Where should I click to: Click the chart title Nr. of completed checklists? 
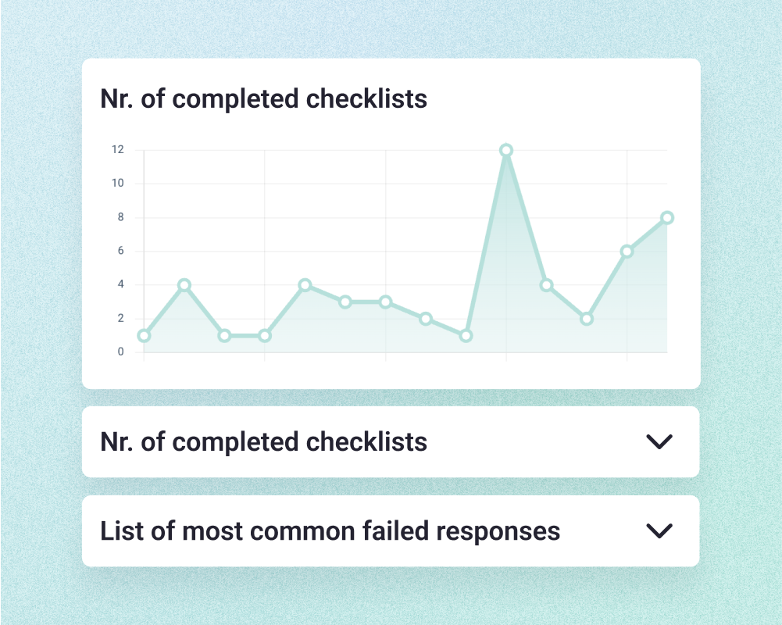click(x=264, y=98)
